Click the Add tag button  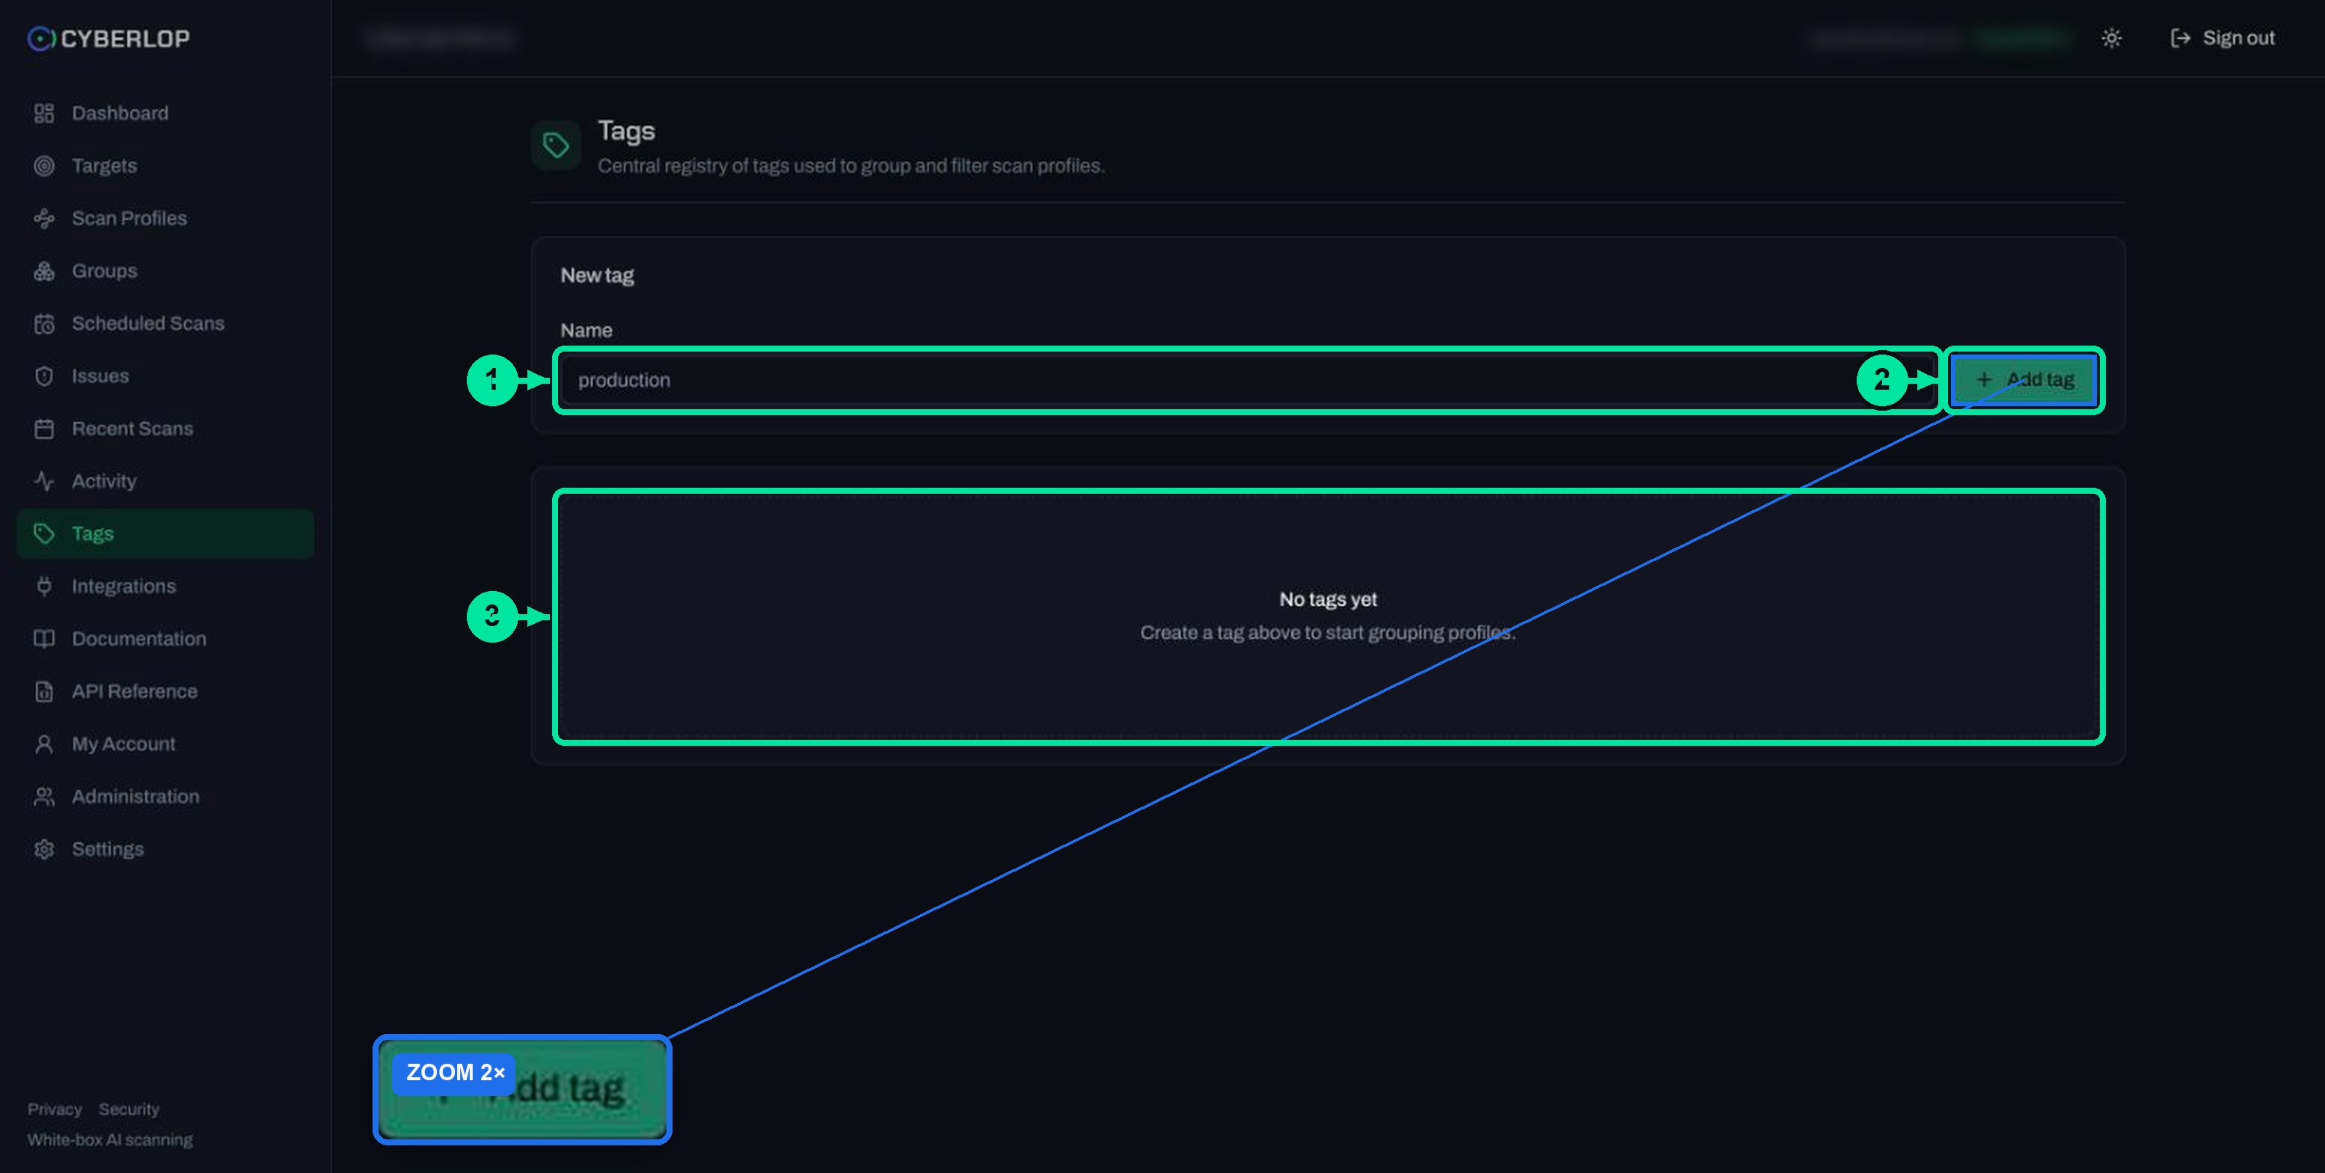point(2024,380)
